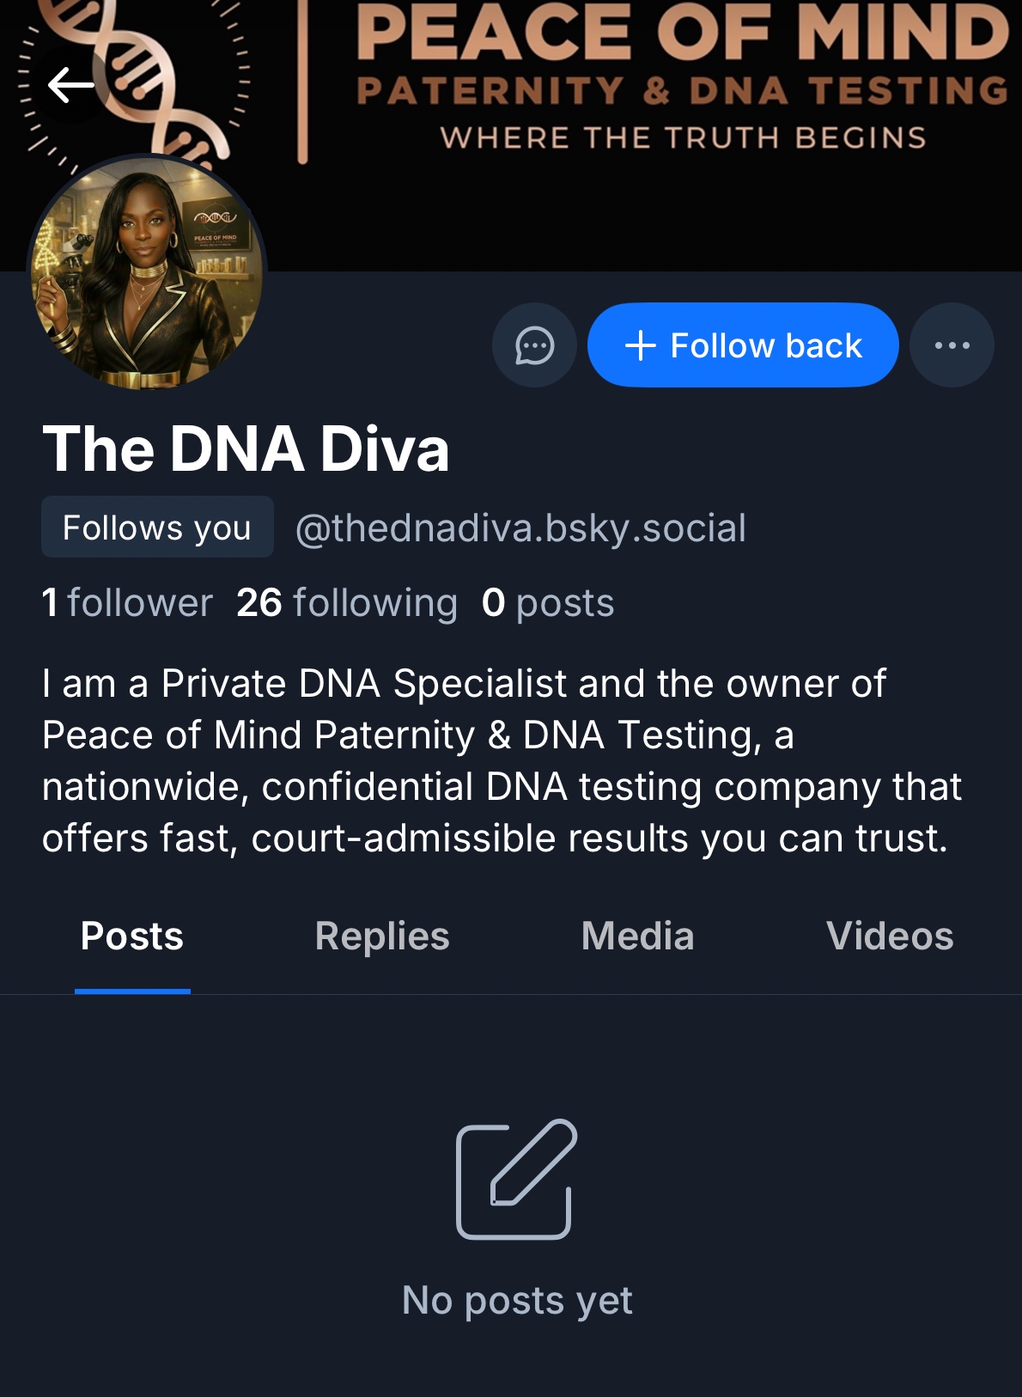Image resolution: width=1022 pixels, height=1397 pixels.
Task: Click the No posts yet message
Action: pyautogui.click(x=517, y=1301)
